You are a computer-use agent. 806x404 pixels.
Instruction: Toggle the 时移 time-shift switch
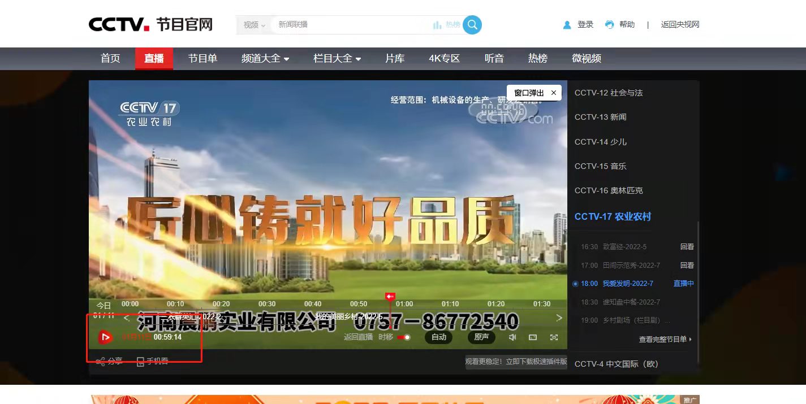(x=404, y=337)
